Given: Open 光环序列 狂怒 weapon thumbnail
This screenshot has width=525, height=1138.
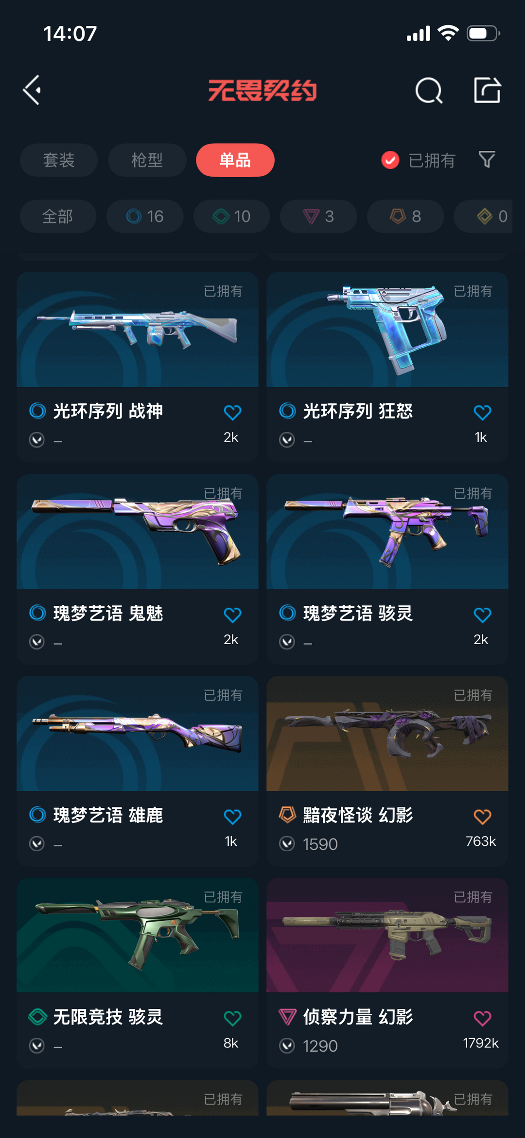Looking at the screenshot, I should [387, 330].
